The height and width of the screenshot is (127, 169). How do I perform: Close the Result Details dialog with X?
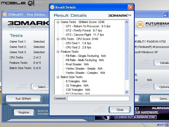pos(130,7)
